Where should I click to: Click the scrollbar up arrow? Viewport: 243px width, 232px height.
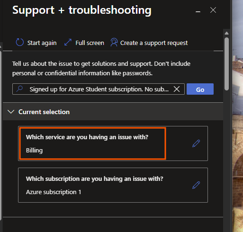click(226, 33)
